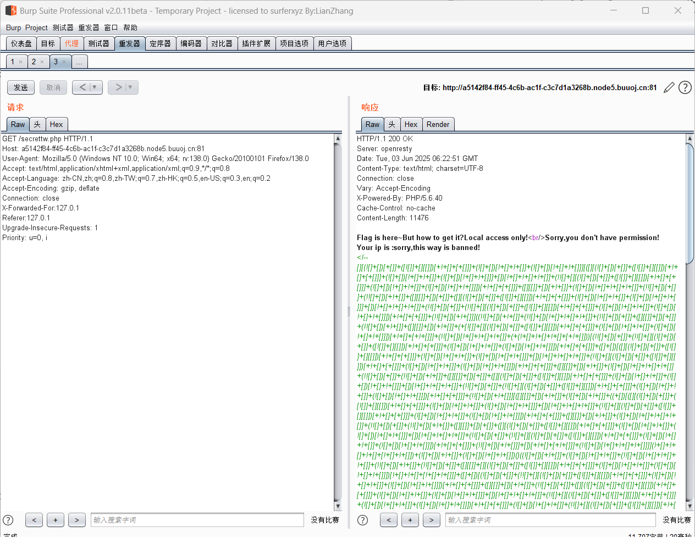Click the Referer:127.0.1 header line

click(26, 218)
